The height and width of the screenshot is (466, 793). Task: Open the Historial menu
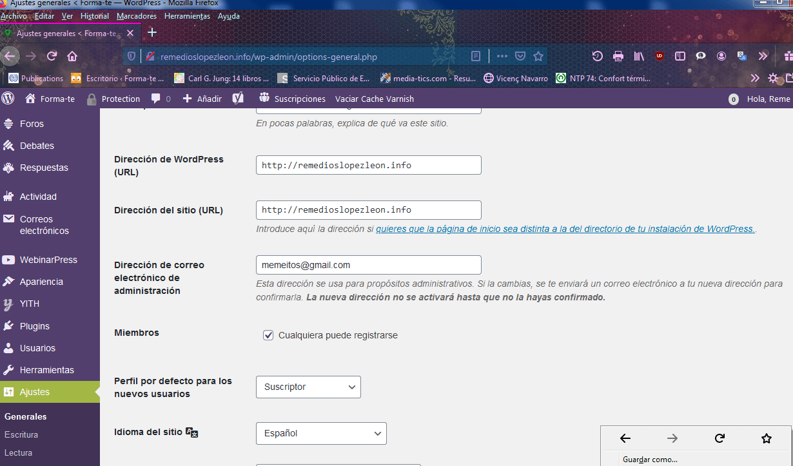click(95, 16)
